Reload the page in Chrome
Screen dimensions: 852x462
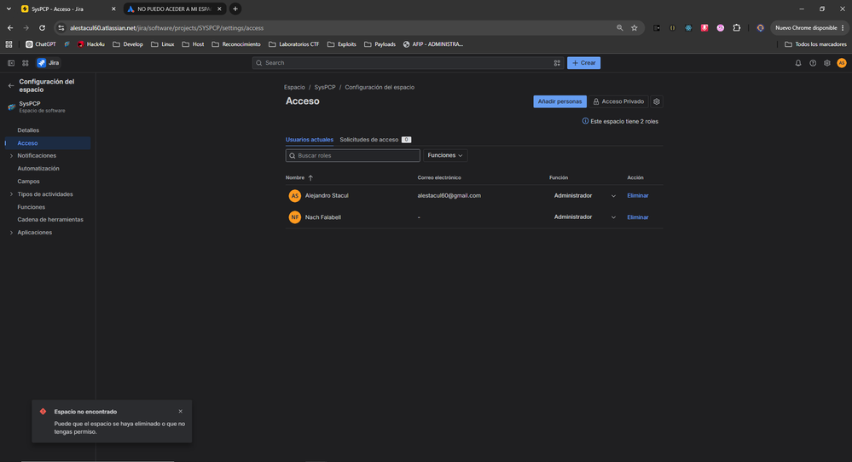click(42, 27)
